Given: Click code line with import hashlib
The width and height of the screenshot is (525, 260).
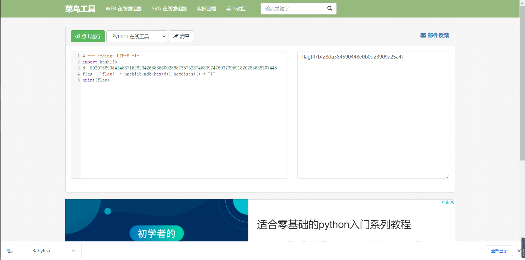Looking at the screenshot, I should pyautogui.click(x=100, y=62).
